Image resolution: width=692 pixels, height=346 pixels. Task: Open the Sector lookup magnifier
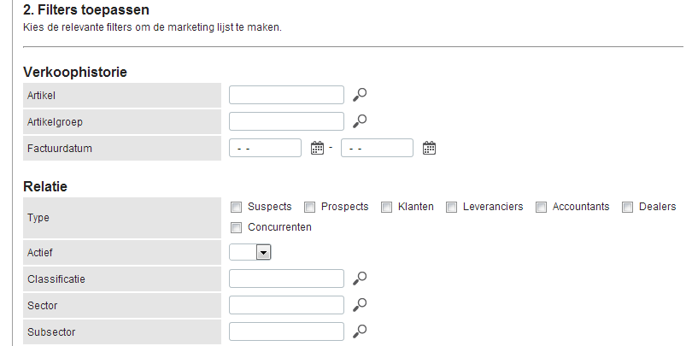click(360, 304)
